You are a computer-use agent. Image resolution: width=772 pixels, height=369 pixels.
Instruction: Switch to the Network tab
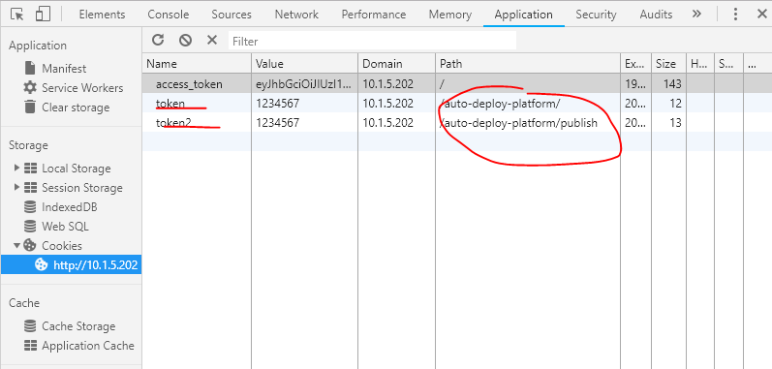click(x=296, y=15)
